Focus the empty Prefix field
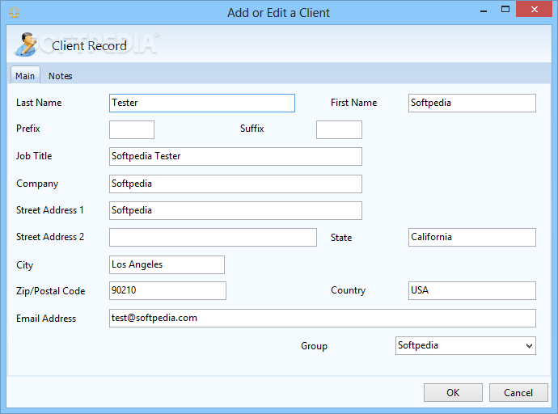The image size is (558, 414). point(132,129)
